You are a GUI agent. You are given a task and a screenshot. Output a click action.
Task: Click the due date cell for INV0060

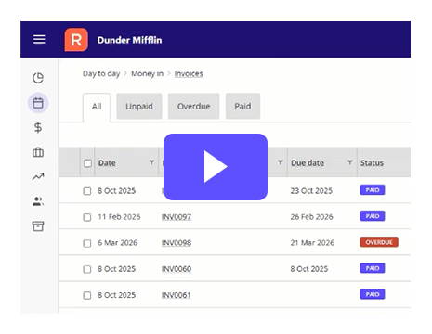309,269
